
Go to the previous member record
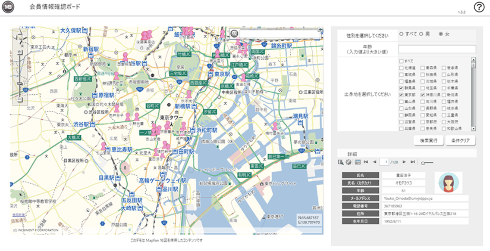[375, 161]
